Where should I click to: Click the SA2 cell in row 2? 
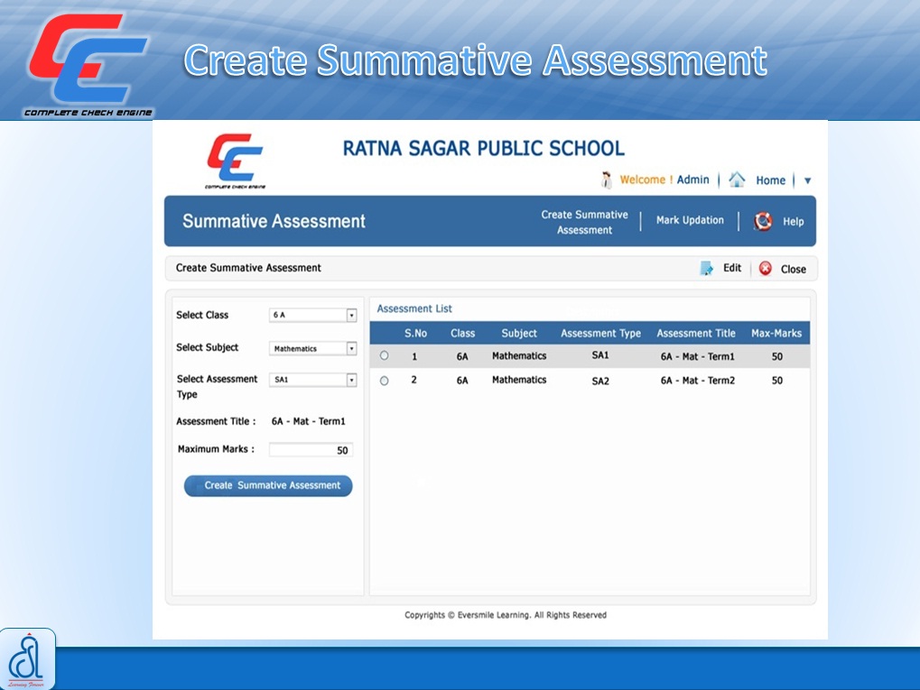600,381
